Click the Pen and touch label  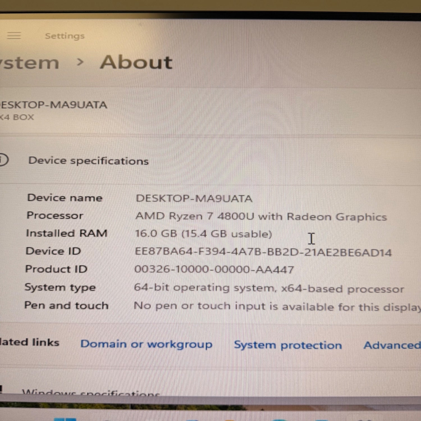click(66, 305)
